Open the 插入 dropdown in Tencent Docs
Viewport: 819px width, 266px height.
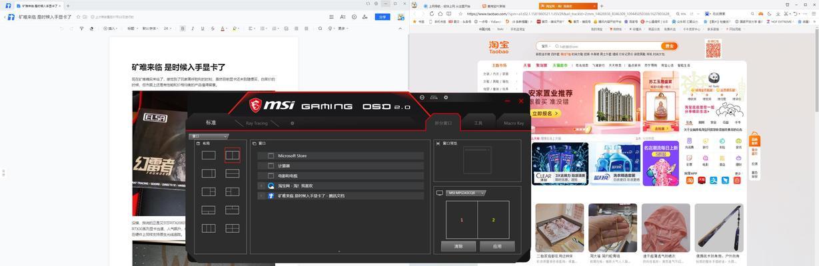[x=111, y=29]
